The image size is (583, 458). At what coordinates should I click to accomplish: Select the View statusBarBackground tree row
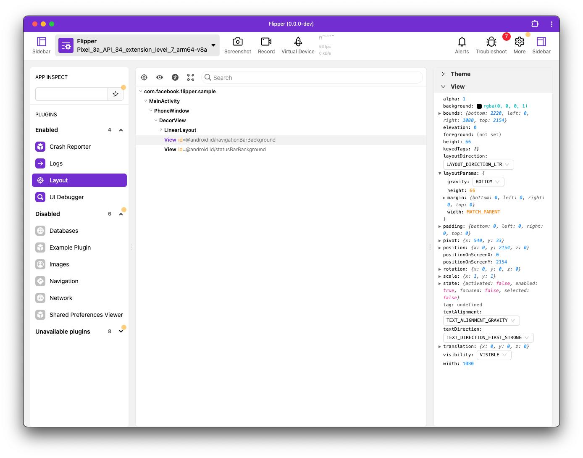pos(281,150)
